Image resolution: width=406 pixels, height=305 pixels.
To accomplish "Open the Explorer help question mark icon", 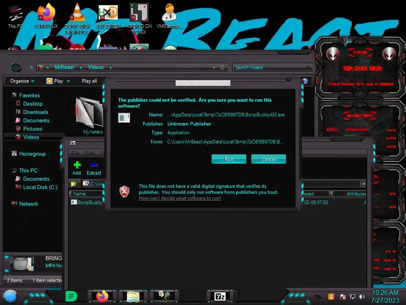I will pos(305,81).
